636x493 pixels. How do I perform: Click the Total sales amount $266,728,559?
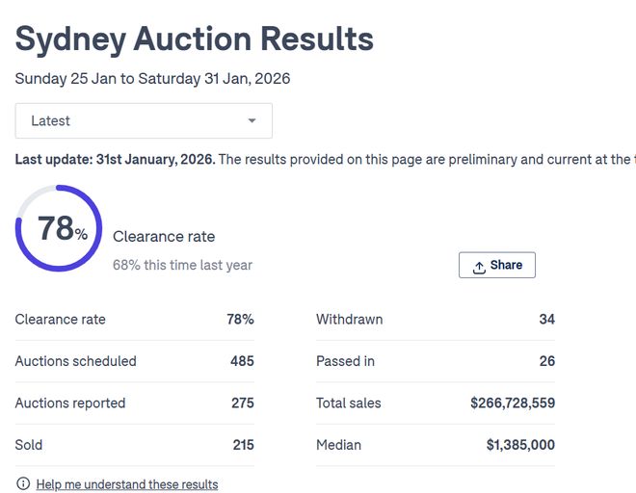pos(512,403)
